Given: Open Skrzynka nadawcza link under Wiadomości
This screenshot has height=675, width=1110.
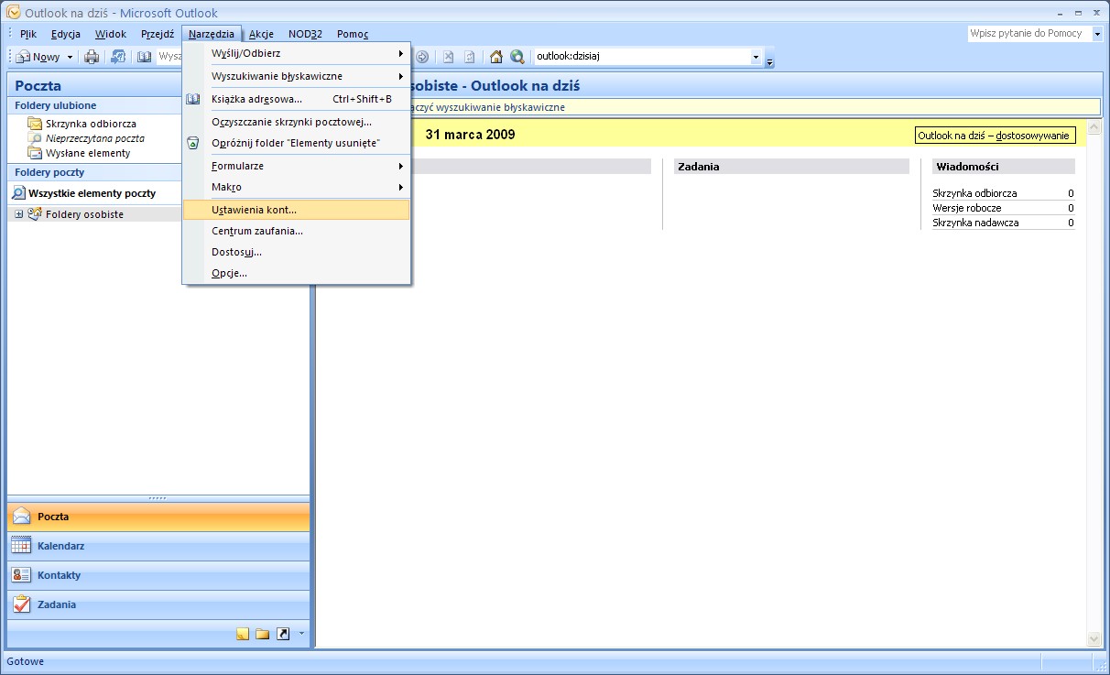Looking at the screenshot, I should coord(975,223).
